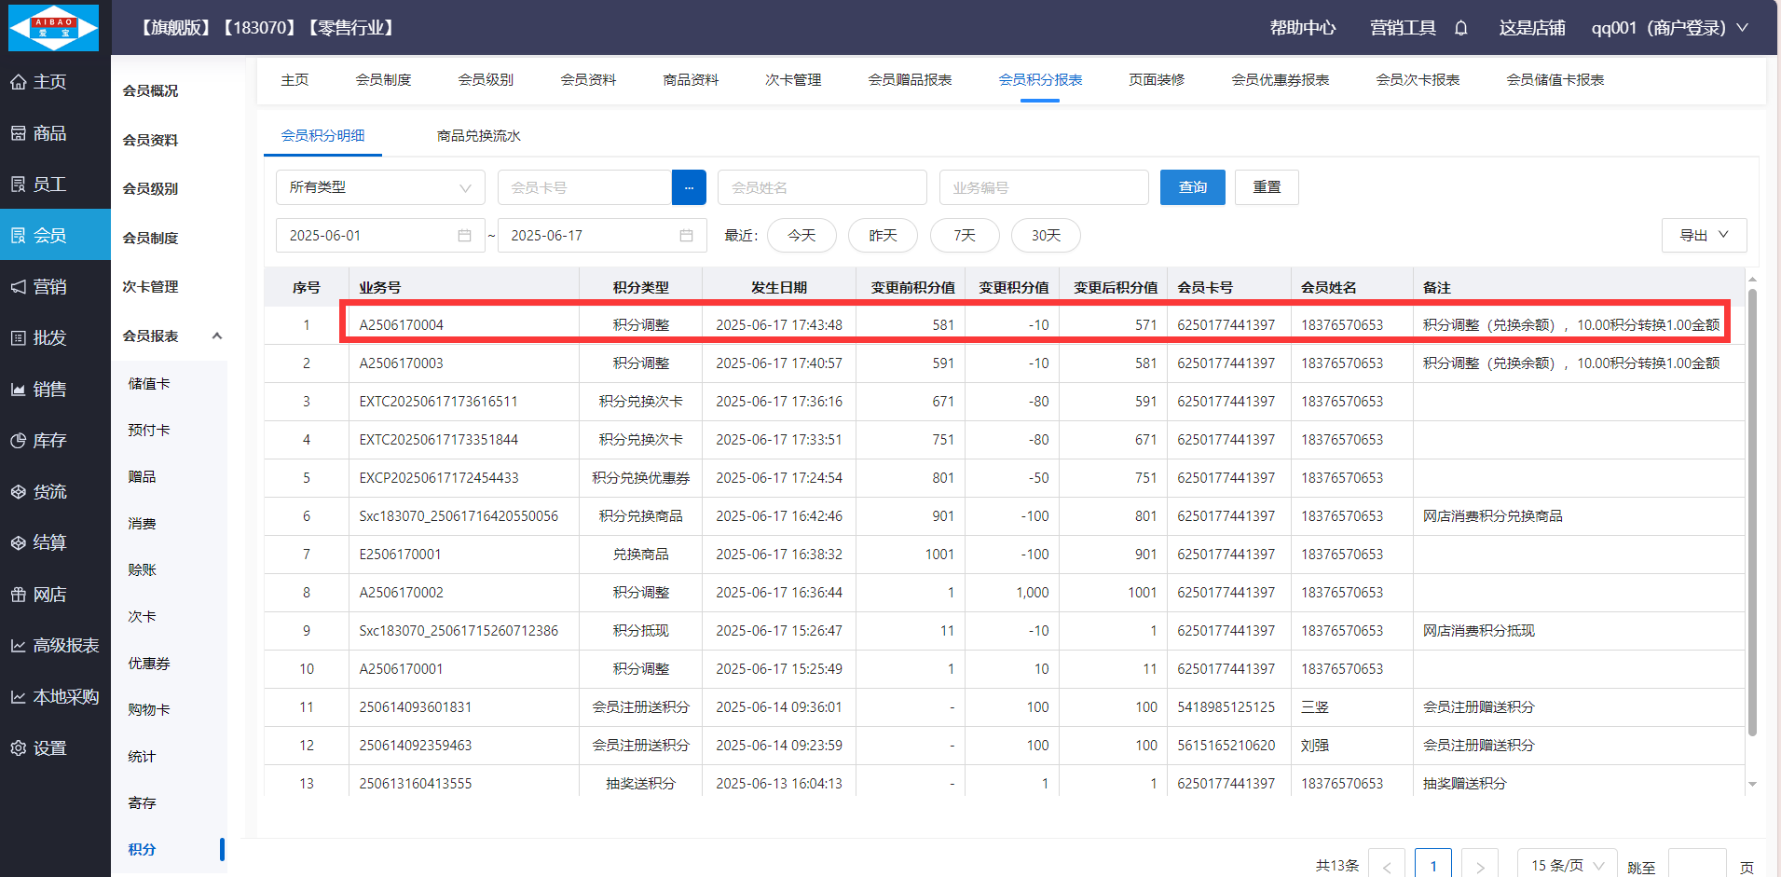
Task: Go to next page arrow
Action: click(x=1480, y=865)
